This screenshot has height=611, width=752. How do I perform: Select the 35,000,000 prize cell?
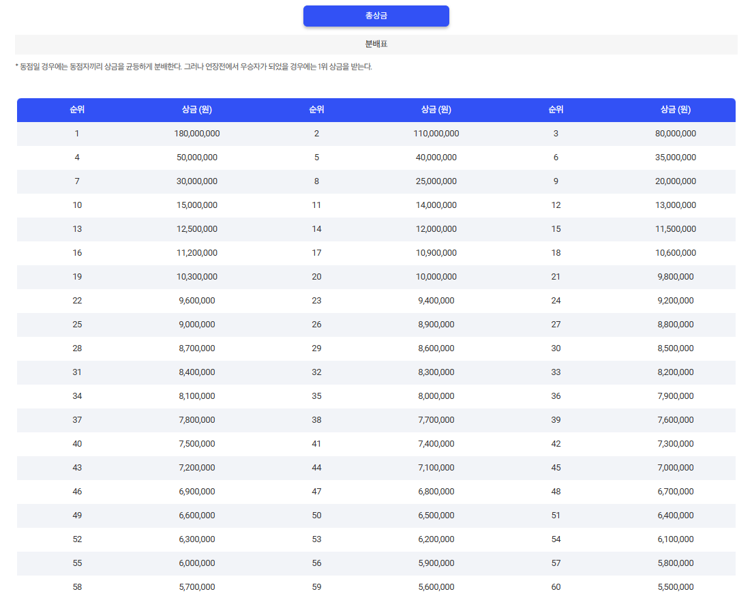(675, 158)
